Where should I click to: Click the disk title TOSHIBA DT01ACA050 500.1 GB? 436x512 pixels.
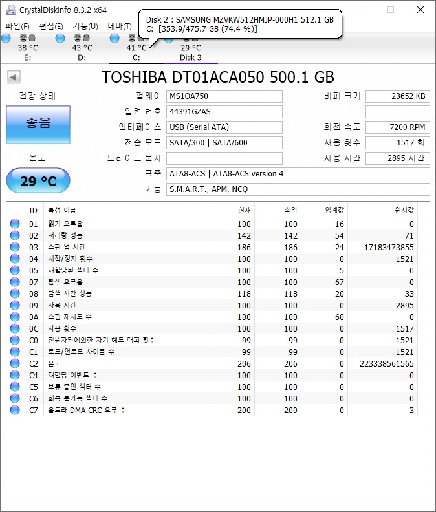217,78
